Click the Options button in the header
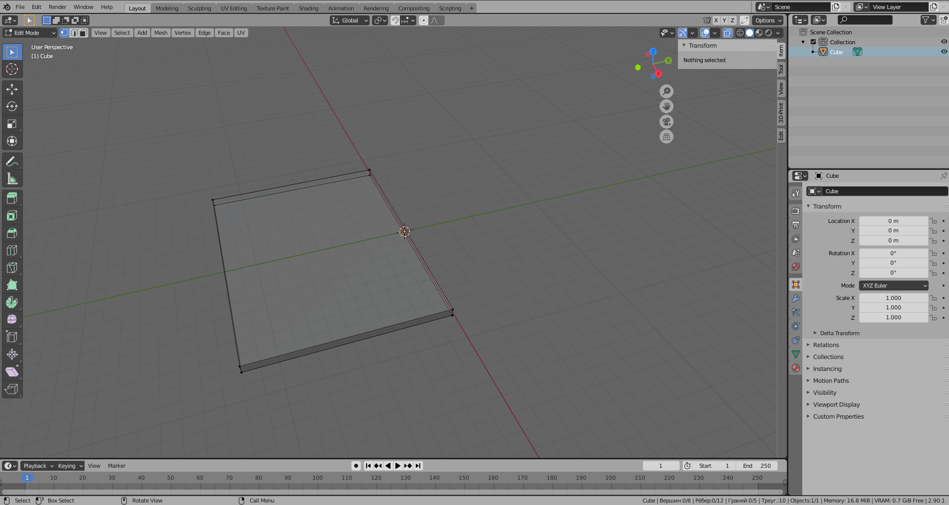Screen dimensions: 949x505 pyautogui.click(x=768, y=20)
